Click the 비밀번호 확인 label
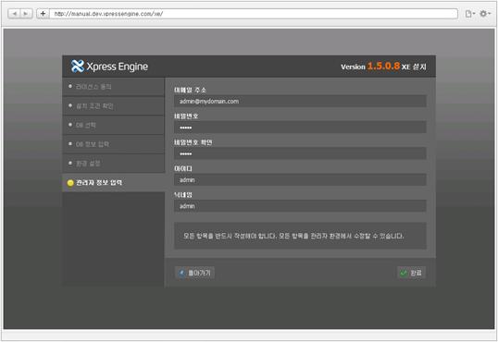This screenshot has height=342, width=498. click(193, 142)
